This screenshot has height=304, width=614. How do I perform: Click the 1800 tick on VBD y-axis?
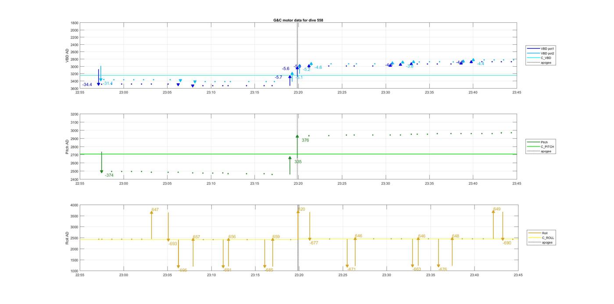pyautogui.click(x=74, y=23)
